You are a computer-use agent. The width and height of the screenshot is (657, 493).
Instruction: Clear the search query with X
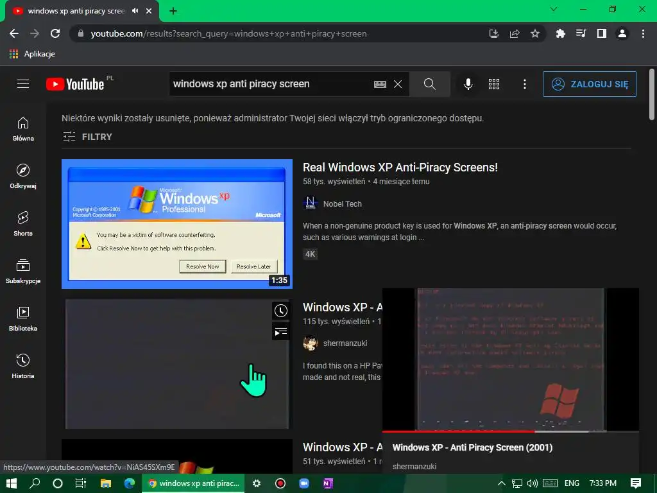pyautogui.click(x=398, y=84)
